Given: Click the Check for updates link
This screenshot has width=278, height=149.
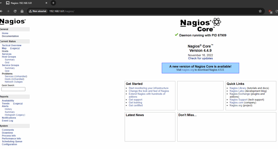Looking at the screenshot, I should pos(200,58).
